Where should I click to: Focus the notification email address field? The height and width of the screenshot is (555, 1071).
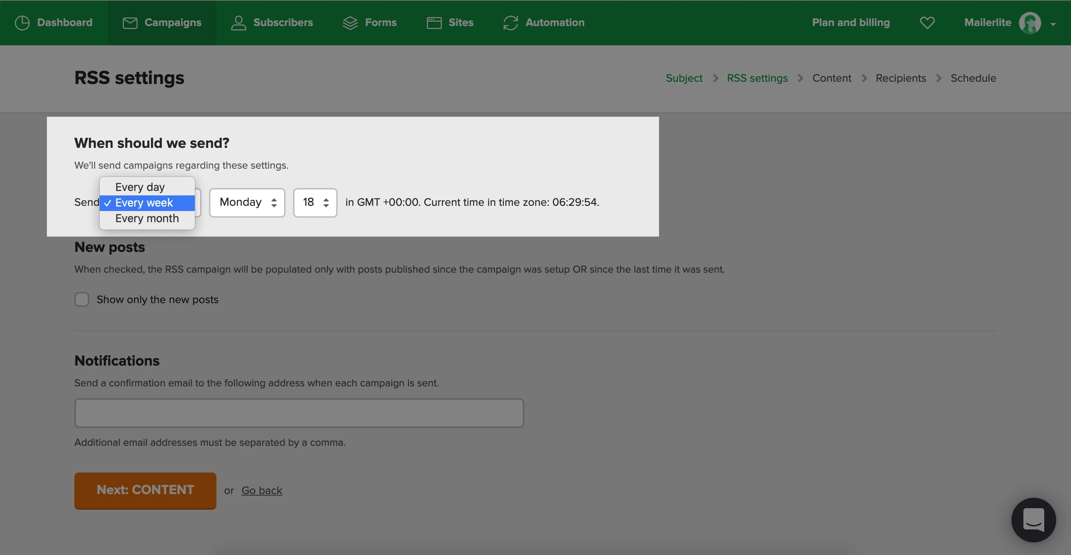[299, 413]
